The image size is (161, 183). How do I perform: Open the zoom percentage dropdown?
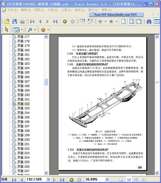click(x=107, y=179)
